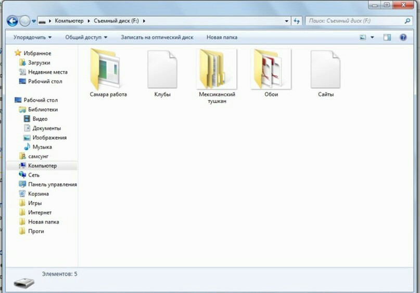Expand address bar history dropdown arrow
Screen dimensions: 420x293
click(x=287, y=21)
